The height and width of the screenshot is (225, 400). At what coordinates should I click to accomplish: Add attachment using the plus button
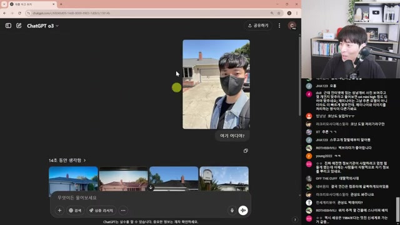click(59, 211)
